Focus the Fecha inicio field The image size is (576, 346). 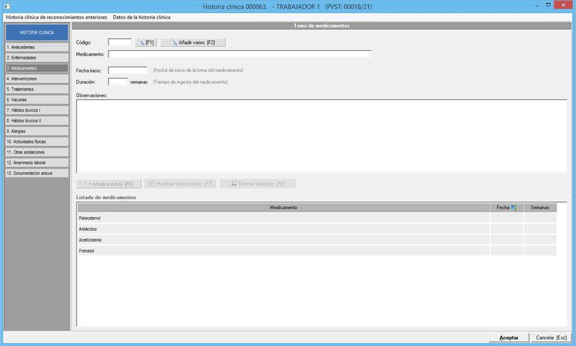pyautogui.click(x=127, y=70)
